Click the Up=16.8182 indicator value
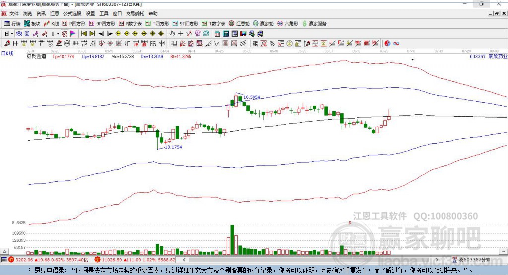Screen dimensions: 508x275 (x=93, y=56)
